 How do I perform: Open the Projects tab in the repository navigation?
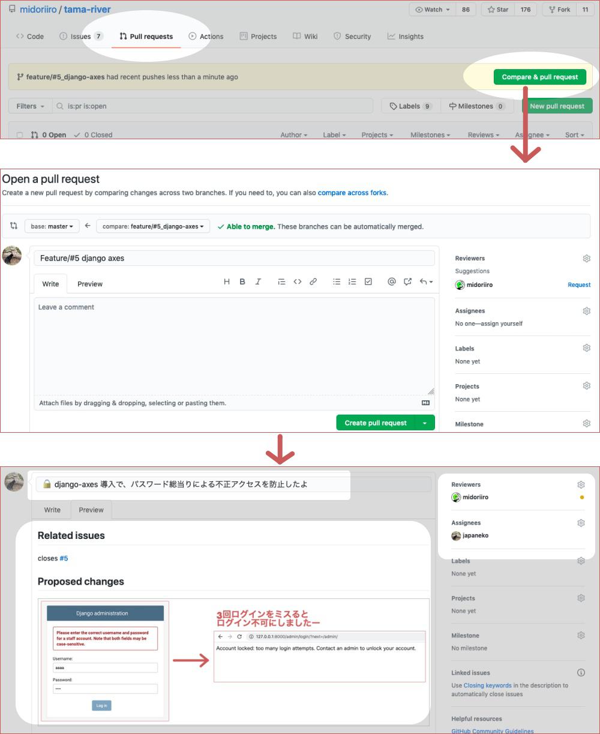coord(258,37)
